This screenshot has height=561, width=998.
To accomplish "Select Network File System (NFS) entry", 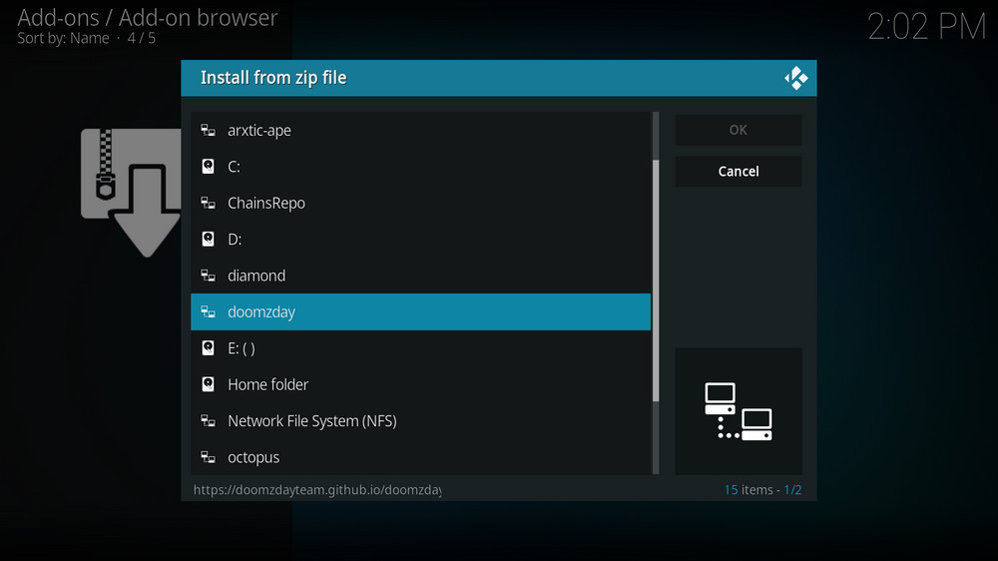I will point(311,421).
